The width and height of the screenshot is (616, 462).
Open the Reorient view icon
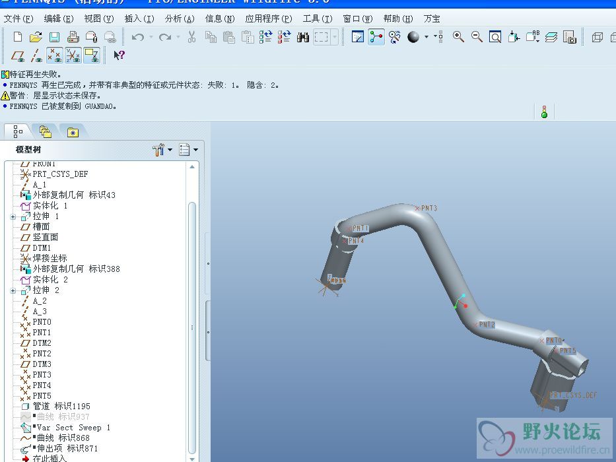pyautogui.click(x=514, y=37)
